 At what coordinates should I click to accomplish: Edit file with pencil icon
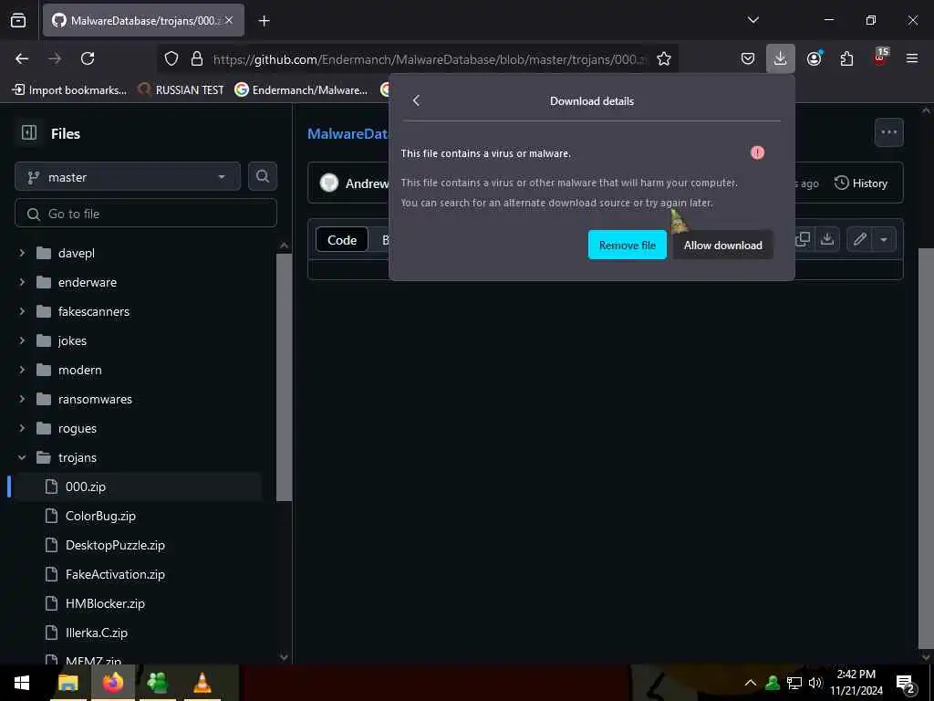(x=859, y=240)
